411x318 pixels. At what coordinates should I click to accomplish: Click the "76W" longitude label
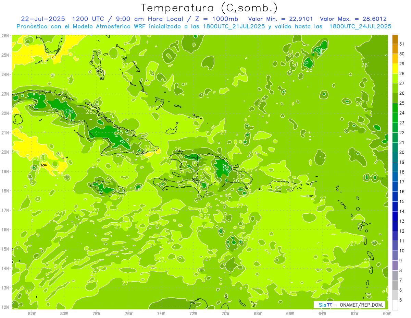point(129,314)
